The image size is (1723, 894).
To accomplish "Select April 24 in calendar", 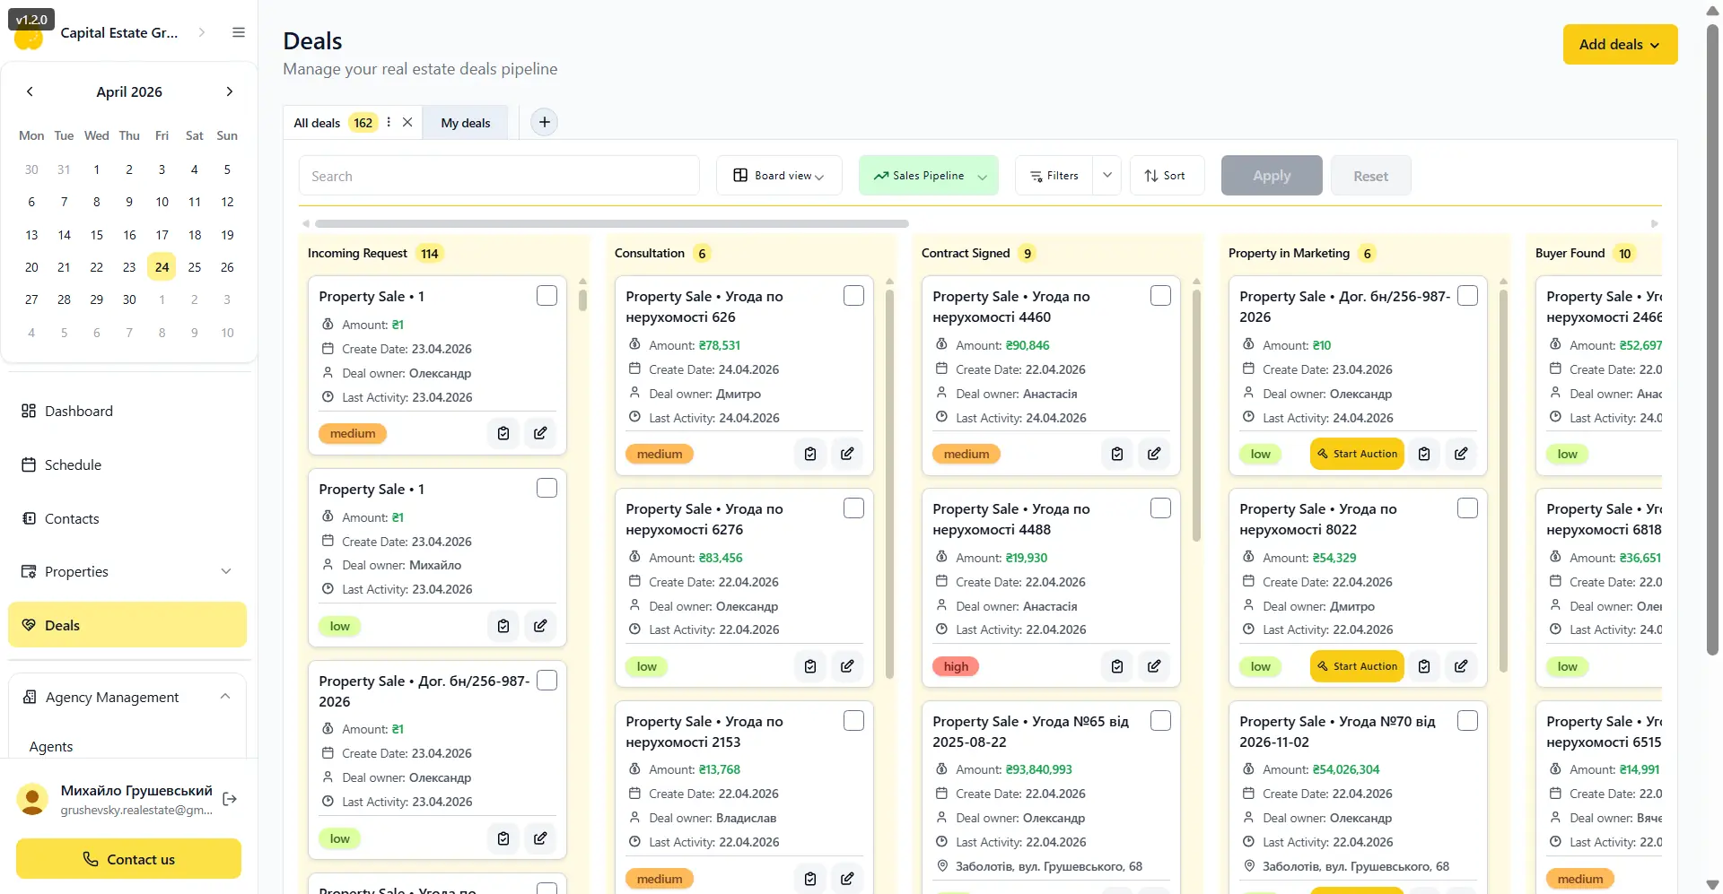I will [162, 267].
